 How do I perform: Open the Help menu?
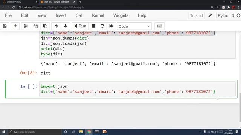click(x=142, y=15)
